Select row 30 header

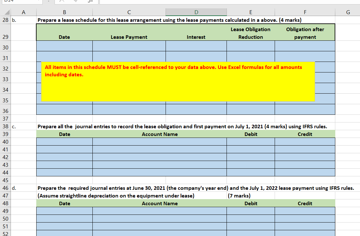click(x=5, y=46)
